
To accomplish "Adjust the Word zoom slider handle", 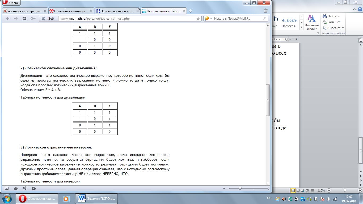I will [x=345, y=190].
